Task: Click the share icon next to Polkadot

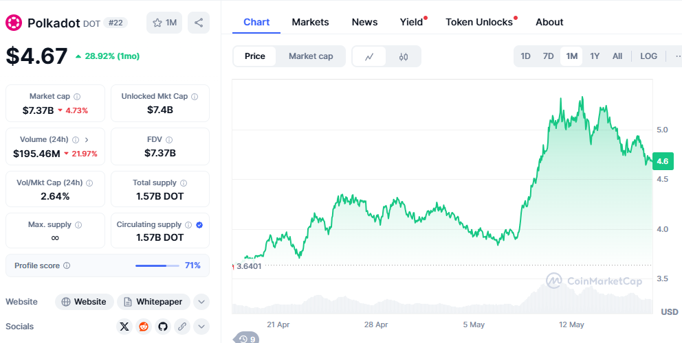Action: coord(199,23)
